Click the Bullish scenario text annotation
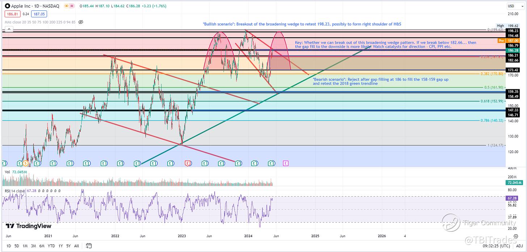 302,24
